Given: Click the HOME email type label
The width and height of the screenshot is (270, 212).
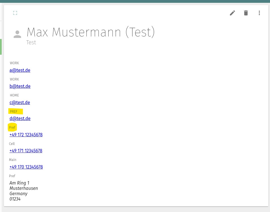Looking at the screenshot, I should click(14, 95).
